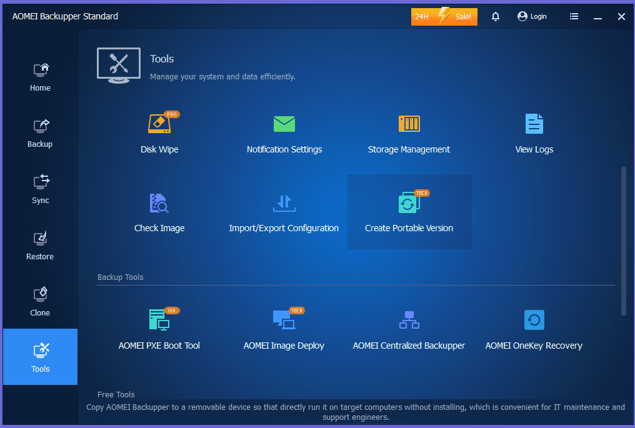Click the 24H Sale banner

[444, 17]
